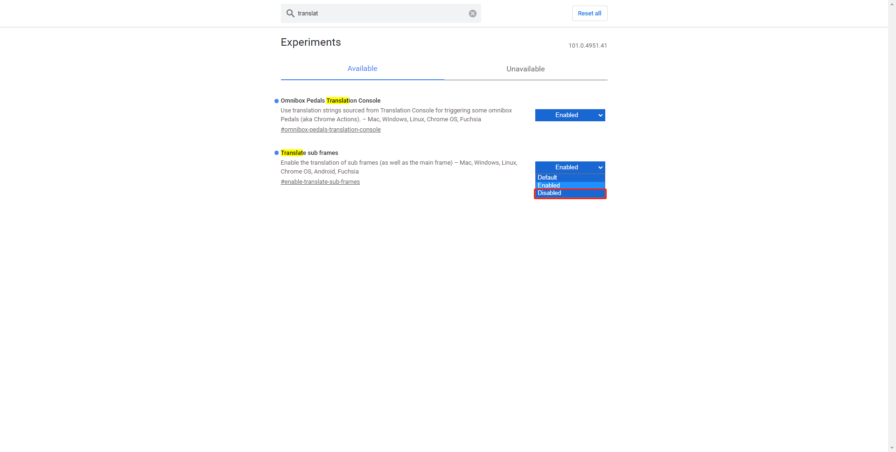This screenshot has width=896, height=452.
Task: Click the scrollbar up arrow
Action: point(892,4)
